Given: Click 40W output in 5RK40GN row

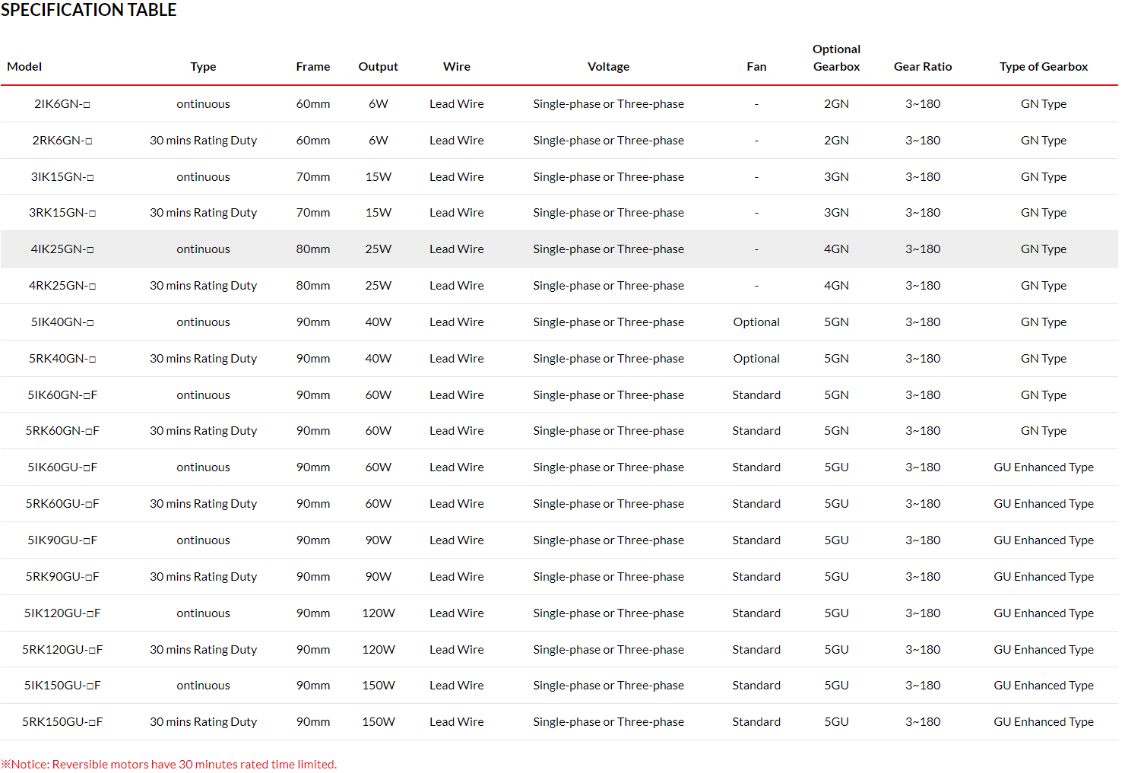Looking at the screenshot, I should [x=379, y=359].
